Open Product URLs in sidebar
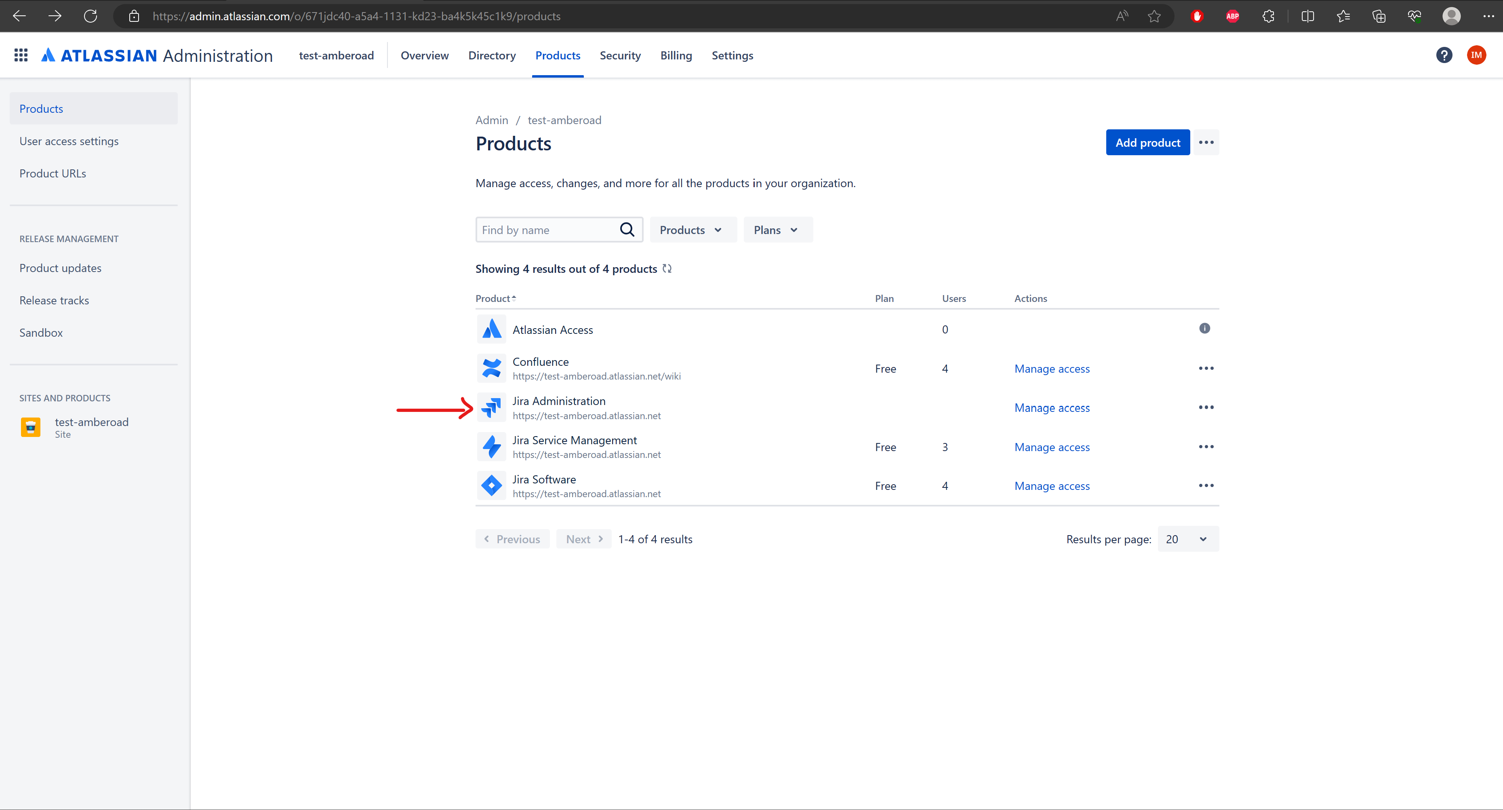Viewport: 1503px width, 810px height. (x=53, y=173)
